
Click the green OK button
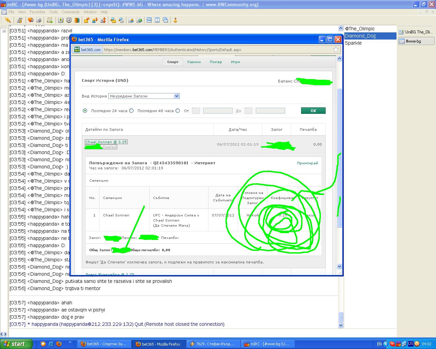pyautogui.click(x=313, y=110)
